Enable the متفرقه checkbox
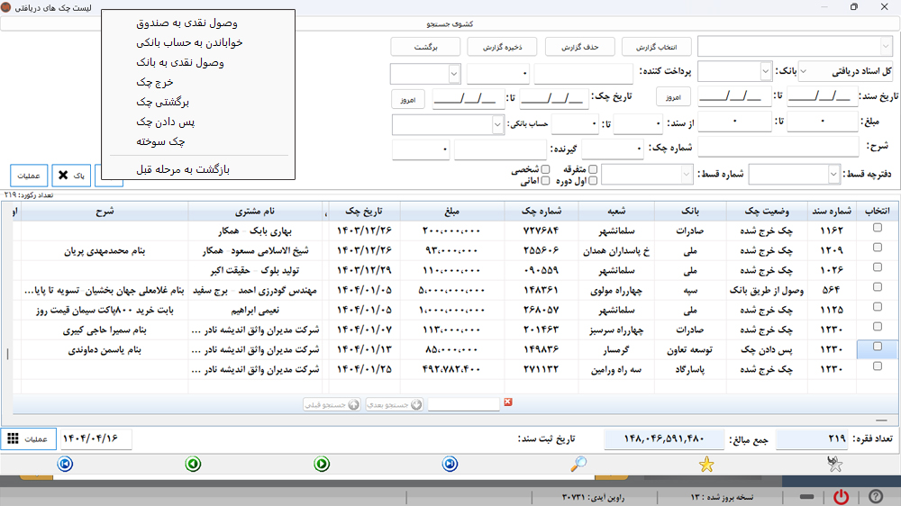The height and width of the screenshot is (506, 901). pyautogui.click(x=593, y=169)
